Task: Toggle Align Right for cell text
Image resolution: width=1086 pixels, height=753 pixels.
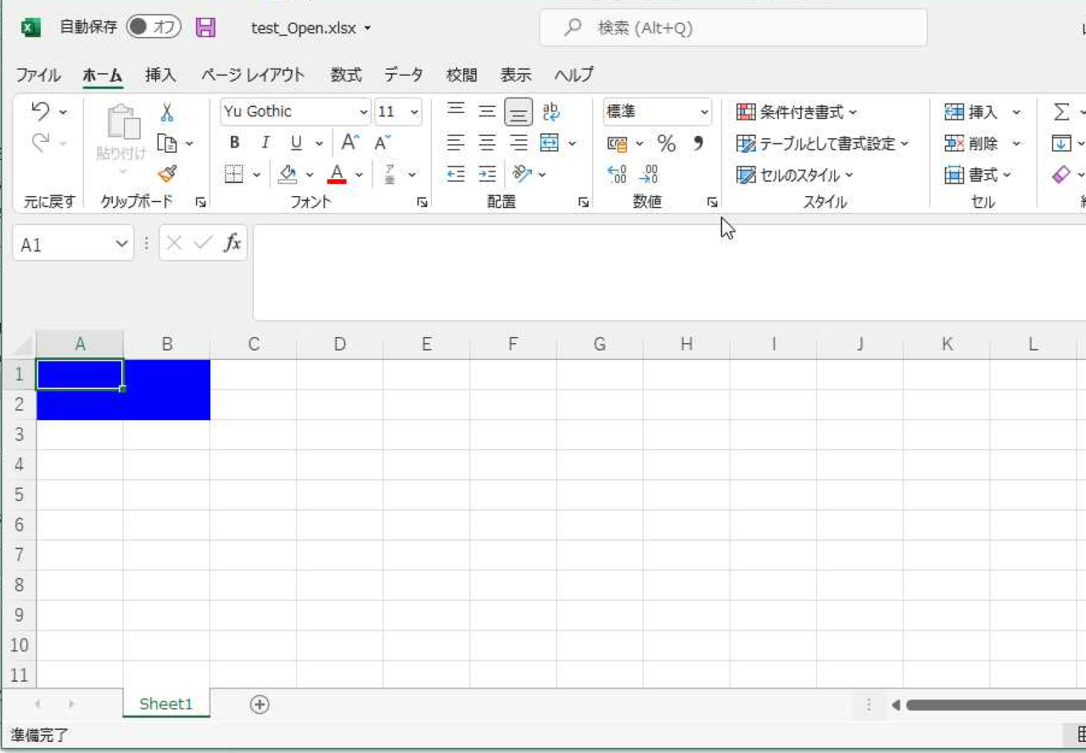Action: [518, 143]
